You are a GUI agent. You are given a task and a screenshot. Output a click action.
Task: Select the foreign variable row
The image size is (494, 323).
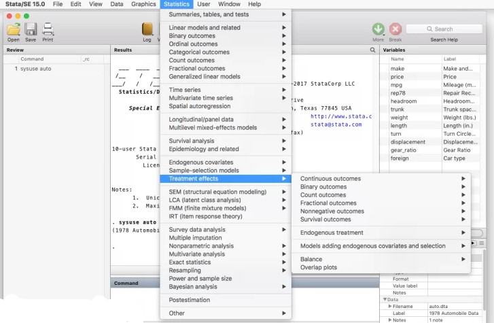coord(430,158)
